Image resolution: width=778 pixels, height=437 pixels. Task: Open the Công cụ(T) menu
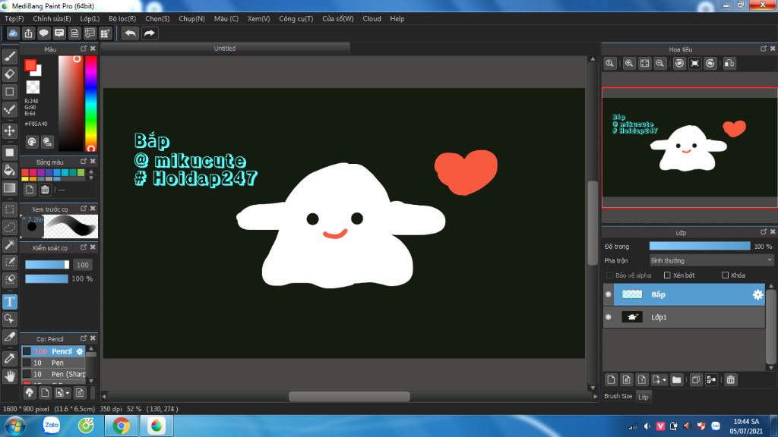click(x=296, y=19)
